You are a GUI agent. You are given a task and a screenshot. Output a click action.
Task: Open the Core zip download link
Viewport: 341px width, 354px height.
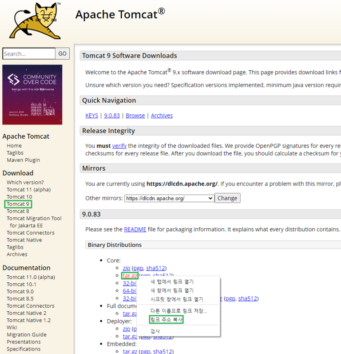pyautogui.click(x=127, y=268)
